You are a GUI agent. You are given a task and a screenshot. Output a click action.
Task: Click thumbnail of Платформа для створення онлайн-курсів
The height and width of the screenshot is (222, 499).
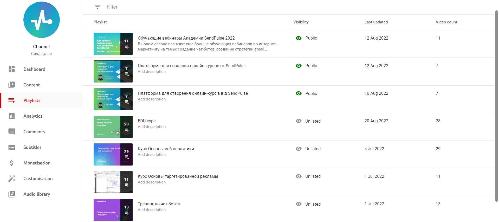[113, 99]
